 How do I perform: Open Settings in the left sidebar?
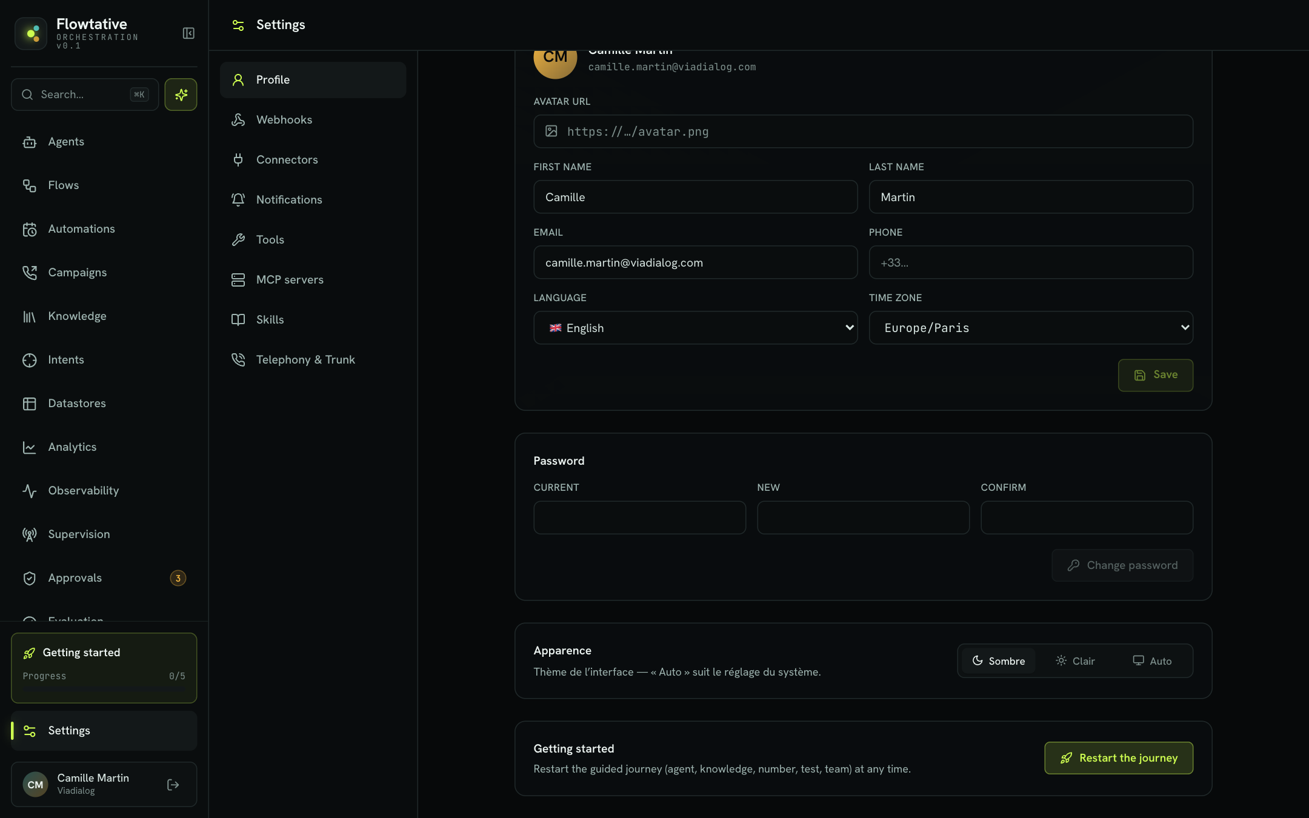pos(104,731)
